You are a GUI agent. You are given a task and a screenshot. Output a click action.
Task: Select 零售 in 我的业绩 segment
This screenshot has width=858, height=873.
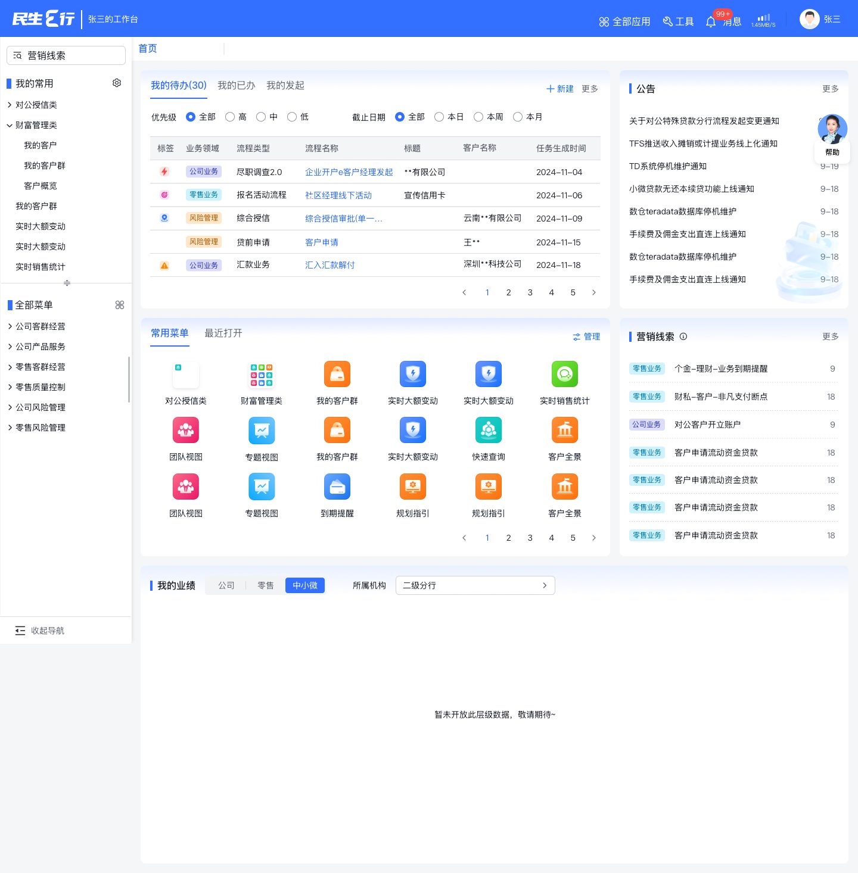coord(266,586)
